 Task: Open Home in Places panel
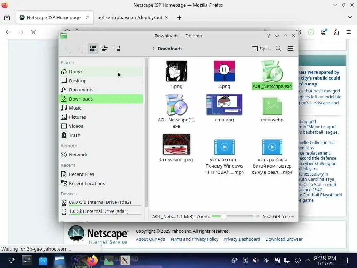[101, 72]
